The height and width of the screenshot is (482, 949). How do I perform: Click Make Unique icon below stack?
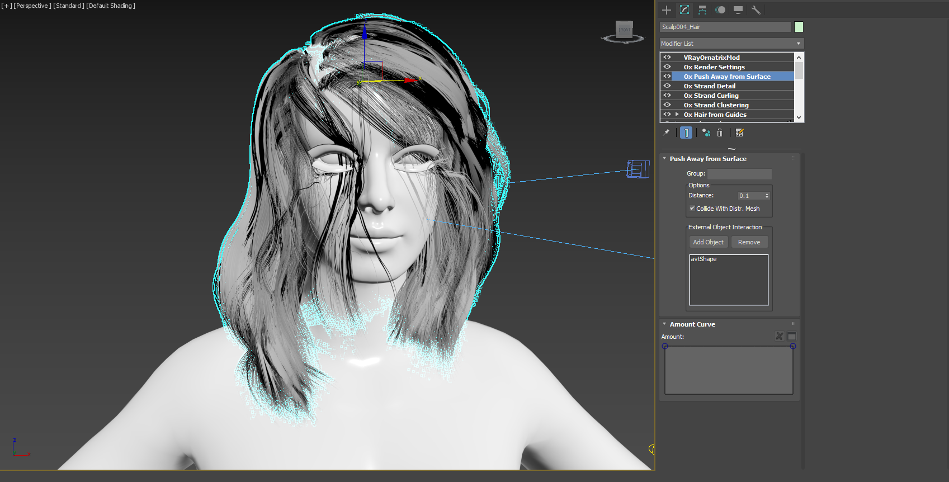point(706,133)
